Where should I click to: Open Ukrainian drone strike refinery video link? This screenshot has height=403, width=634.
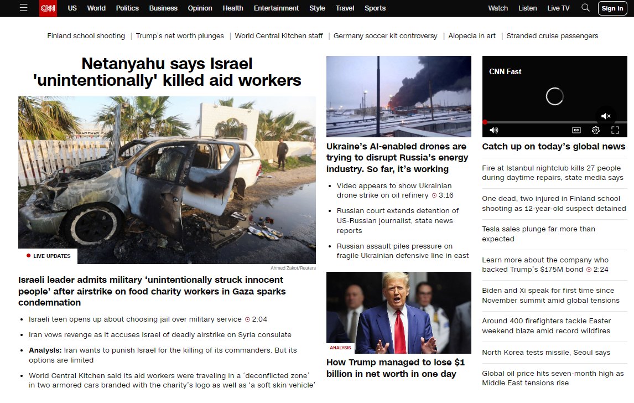pyautogui.click(x=395, y=190)
